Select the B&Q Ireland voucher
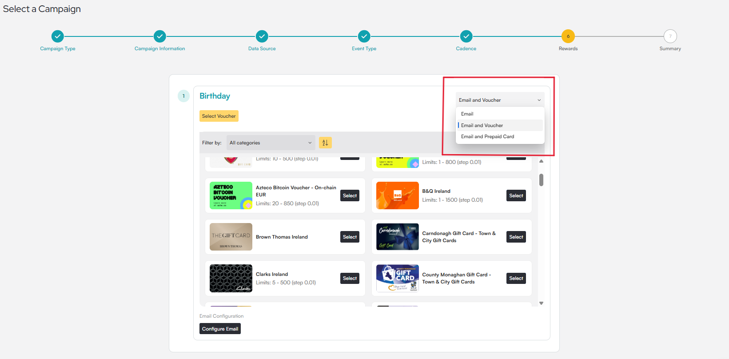Image resolution: width=729 pixels, height=359 pixels. point(516,195)
